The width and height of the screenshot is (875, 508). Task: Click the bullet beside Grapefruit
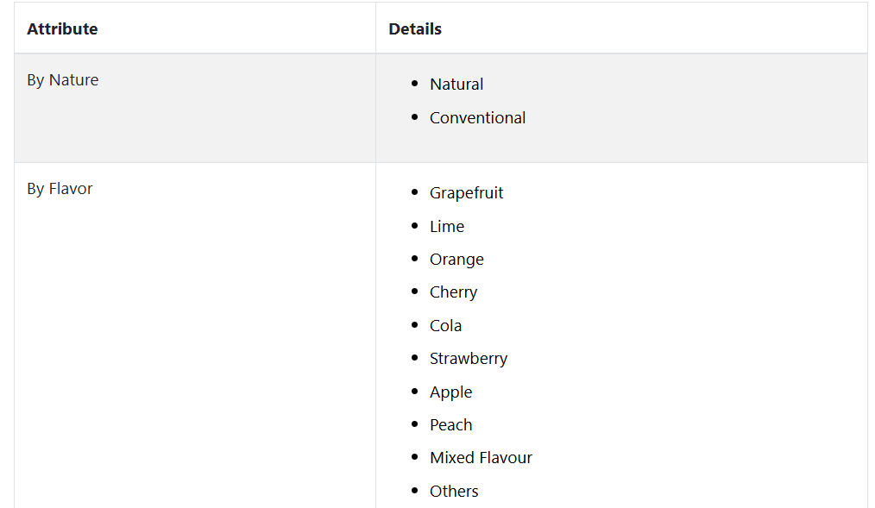(x=414, y=192)
